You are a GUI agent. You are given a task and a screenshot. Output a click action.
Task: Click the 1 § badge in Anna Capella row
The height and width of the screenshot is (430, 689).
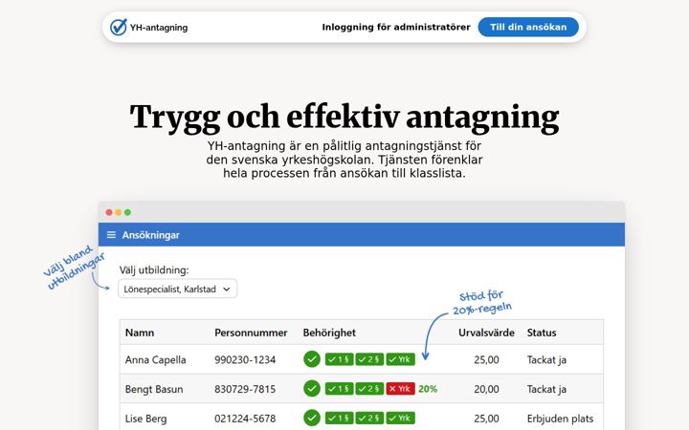(339, 359)
